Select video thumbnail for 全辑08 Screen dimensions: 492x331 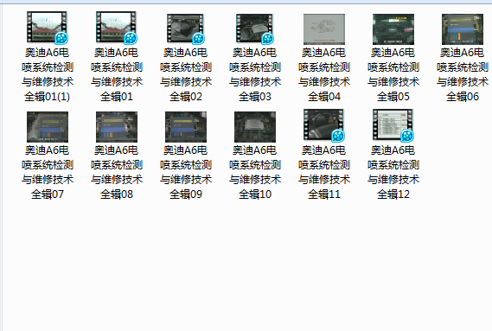(x=117, y=127)
